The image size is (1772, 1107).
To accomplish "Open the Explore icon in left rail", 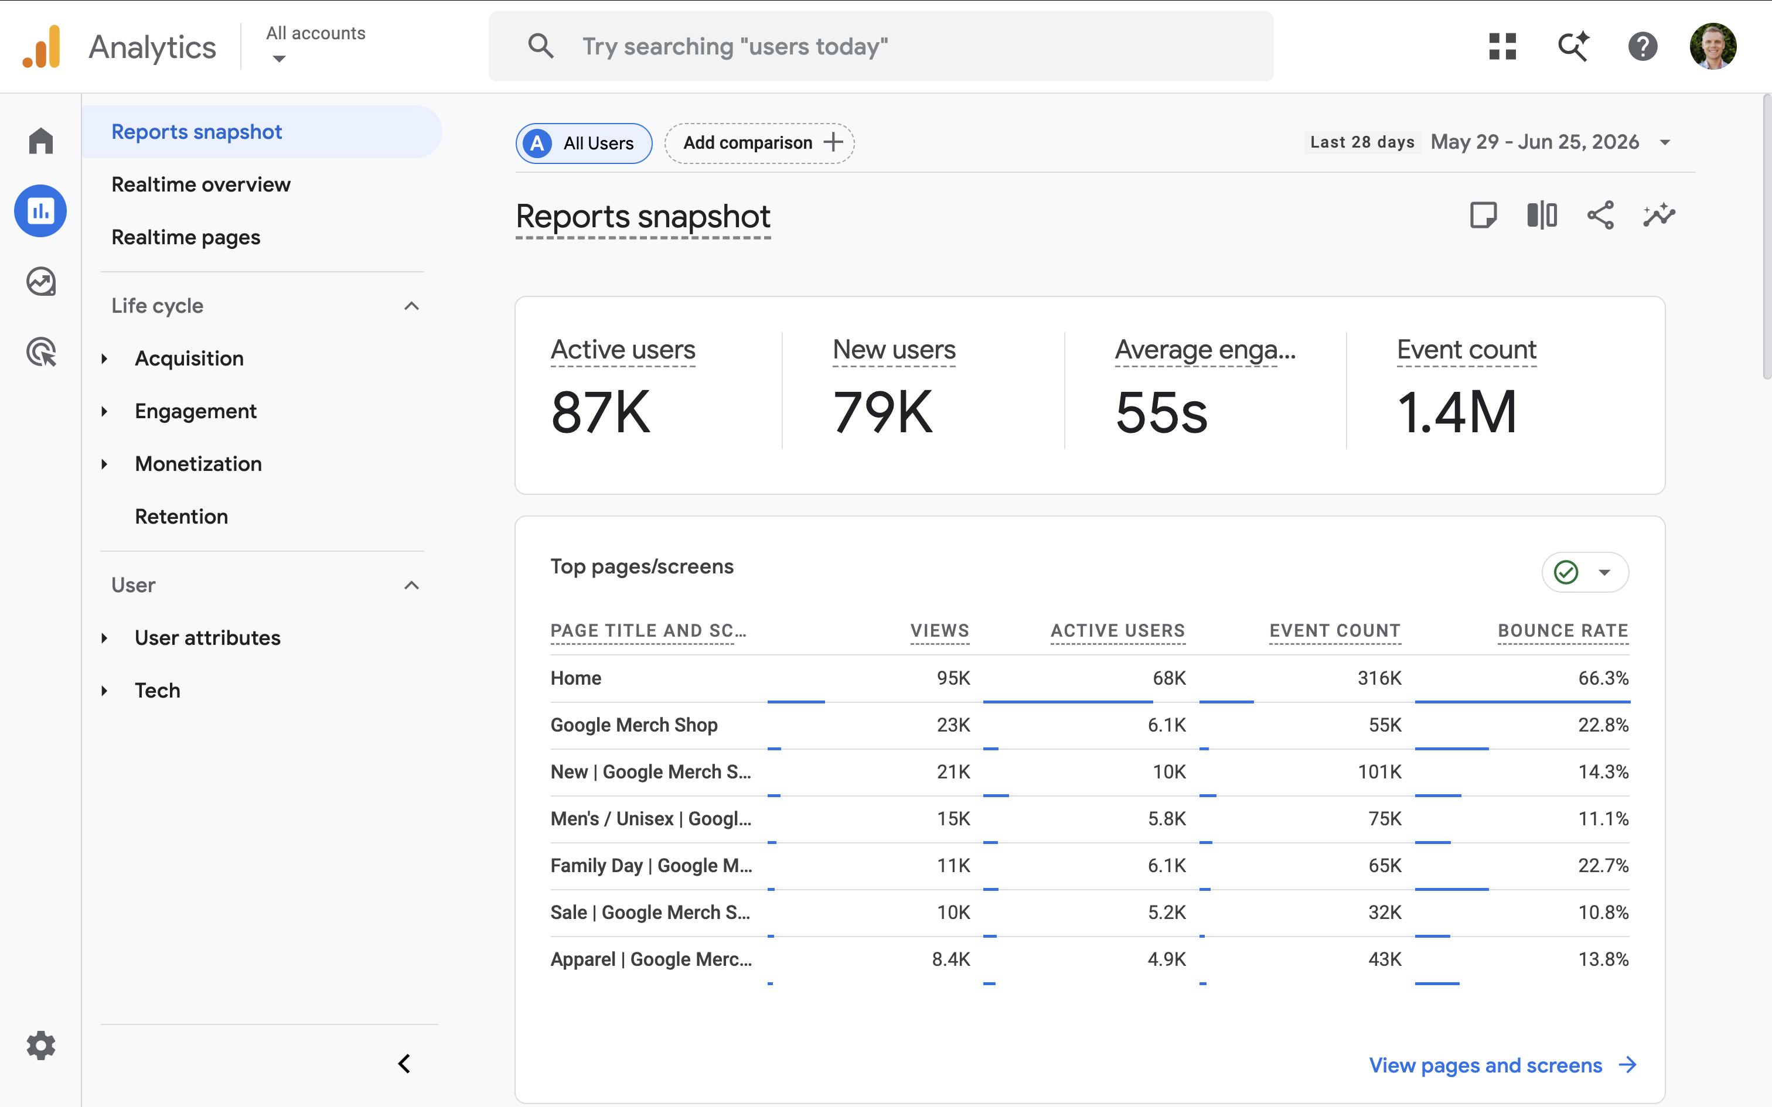I will pyautogui.click(x=41, y=281).
